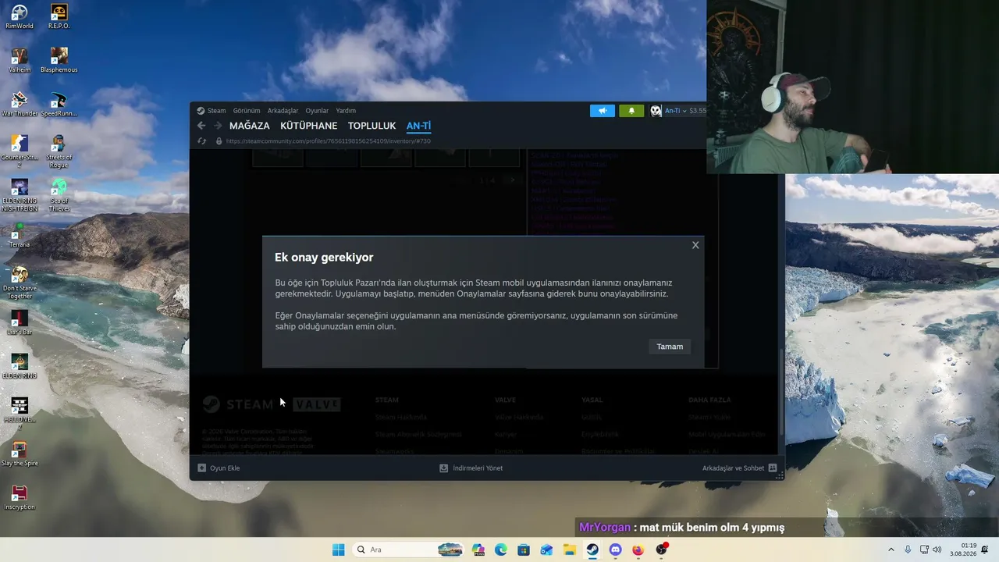Open the volume tray icon
The image size is (999, 562).
pos(937,550)
